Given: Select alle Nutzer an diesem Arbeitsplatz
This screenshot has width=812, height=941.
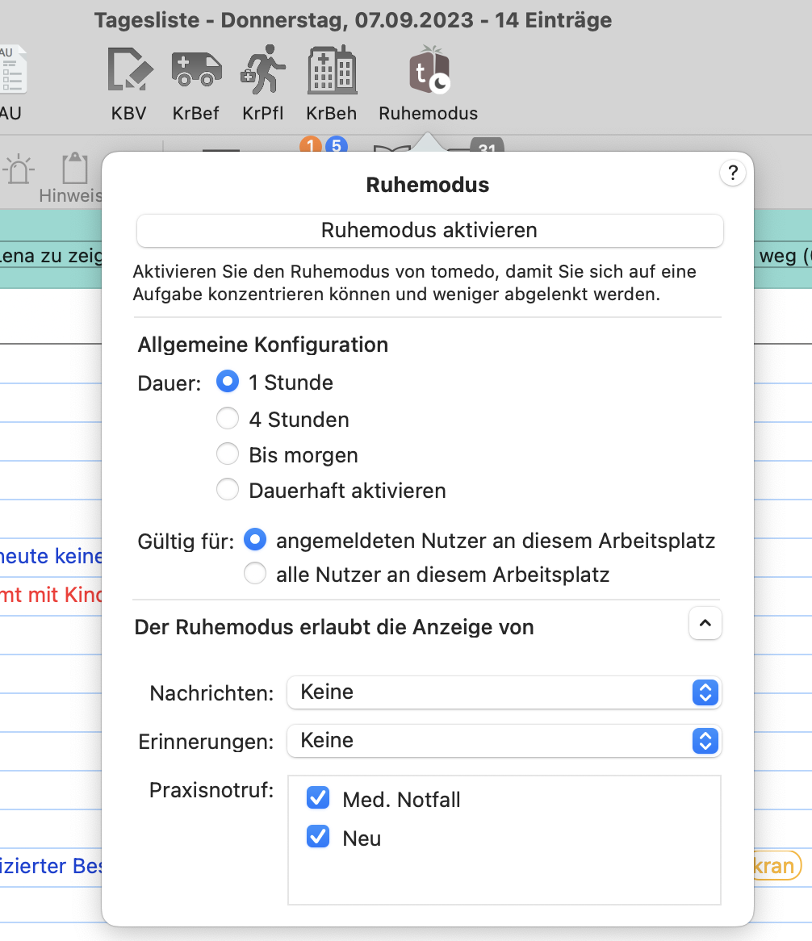Looking at the screenshot, I should coord(255,574).
